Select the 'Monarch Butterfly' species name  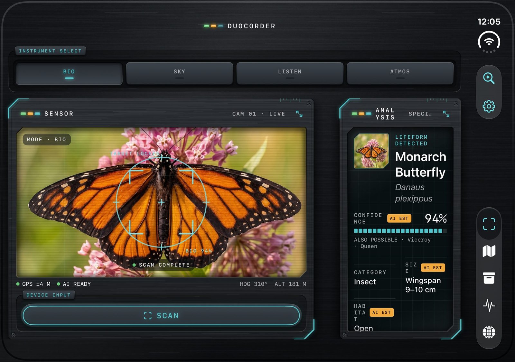421,164
